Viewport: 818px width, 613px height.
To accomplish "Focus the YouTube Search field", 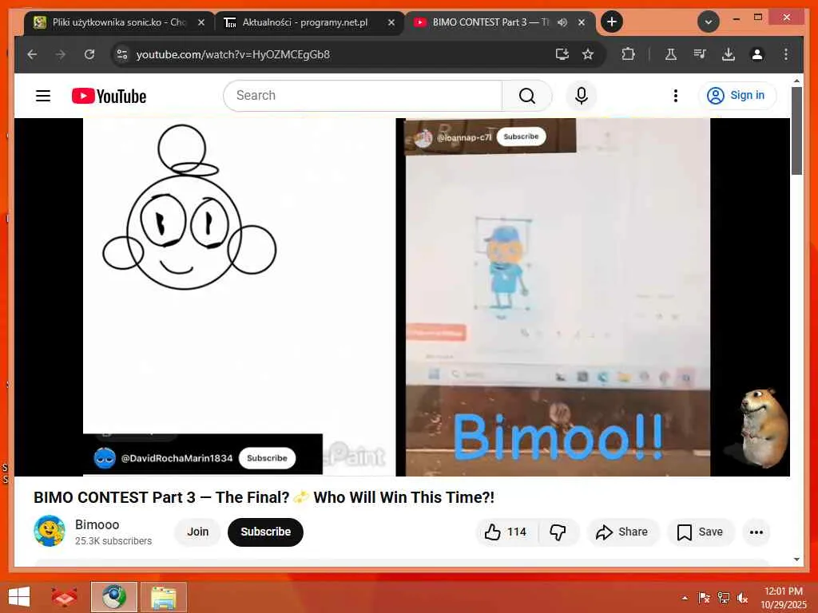I will click(x=363, y=96).
